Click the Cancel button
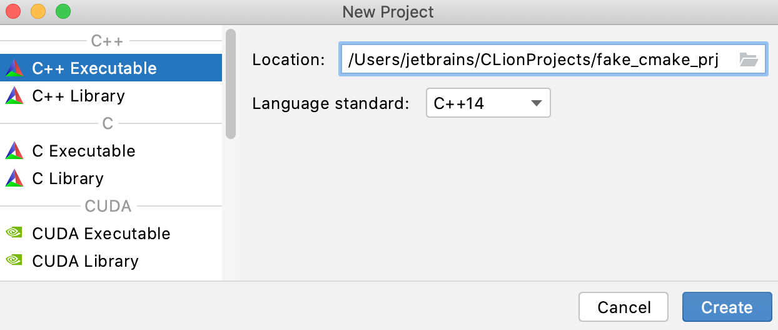The image size is (778, 330). tap(624, 307)
